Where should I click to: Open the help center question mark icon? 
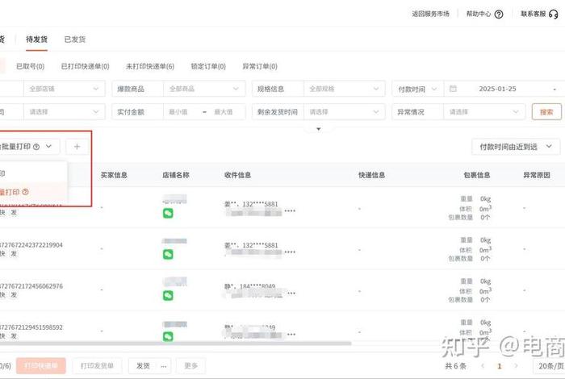tap(499, 14)
